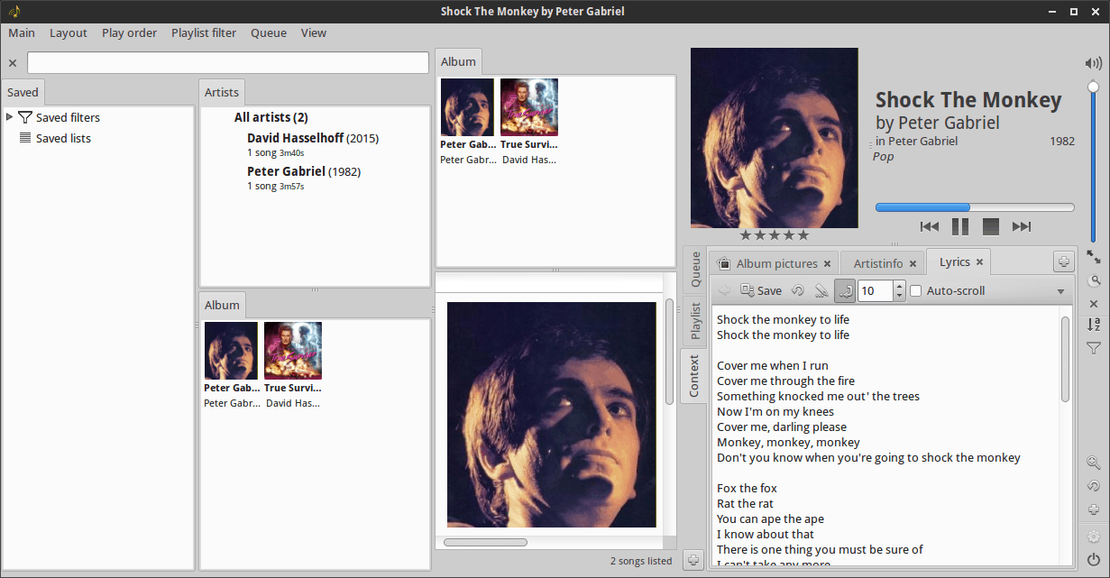Skip to the next track
Screen dimensions: 1110x578
1021,226
